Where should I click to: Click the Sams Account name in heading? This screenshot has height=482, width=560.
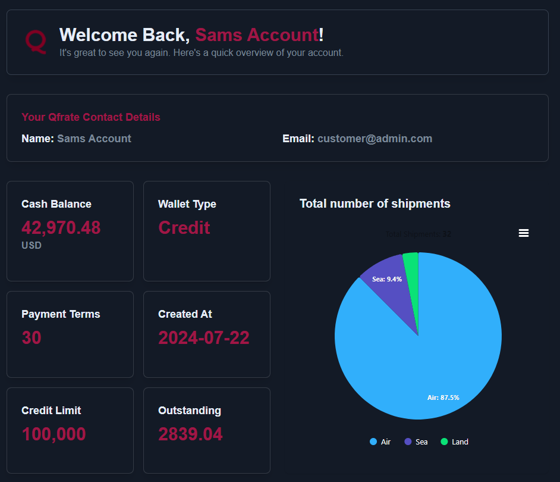[257, 35]
